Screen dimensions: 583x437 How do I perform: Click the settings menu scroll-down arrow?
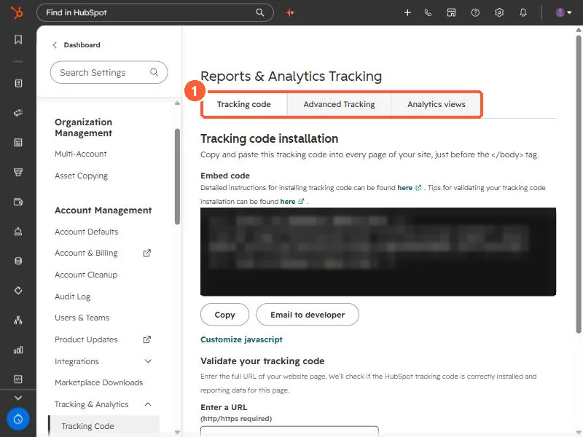[177, 432]
